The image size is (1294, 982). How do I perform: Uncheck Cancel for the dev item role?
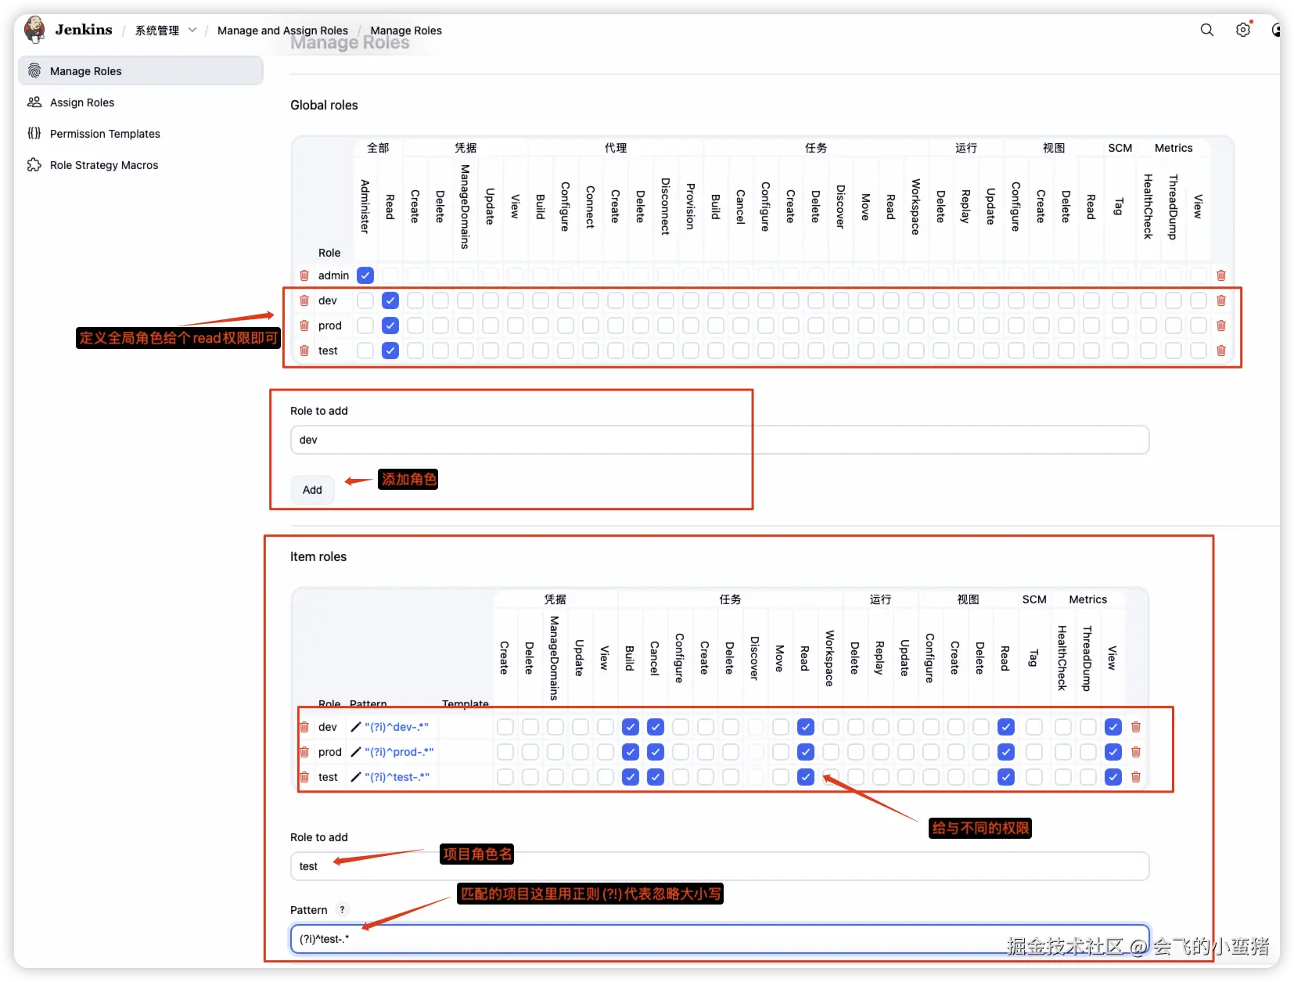coord(656,727)
